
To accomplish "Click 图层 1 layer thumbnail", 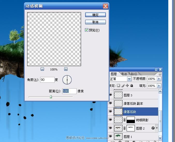I will click(118, 136).
